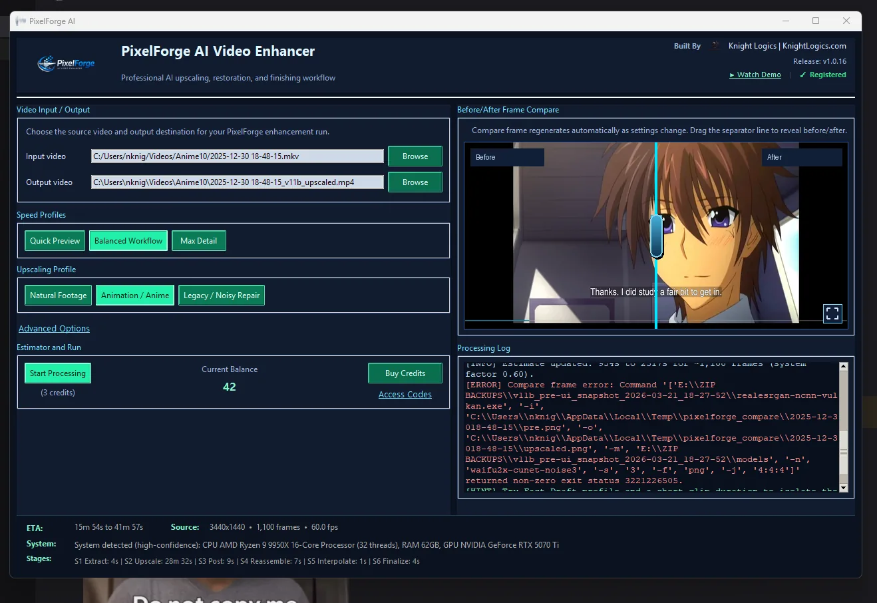
Task: Click Start Processing button
Action: (x=58, y=373)
